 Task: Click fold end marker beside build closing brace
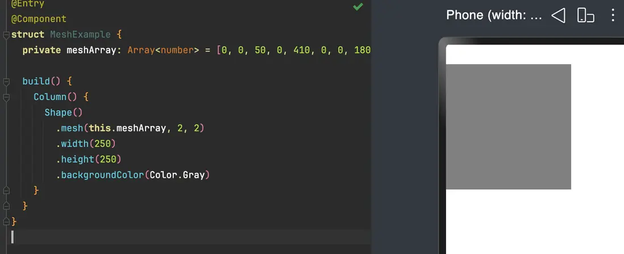click(6, 206)
